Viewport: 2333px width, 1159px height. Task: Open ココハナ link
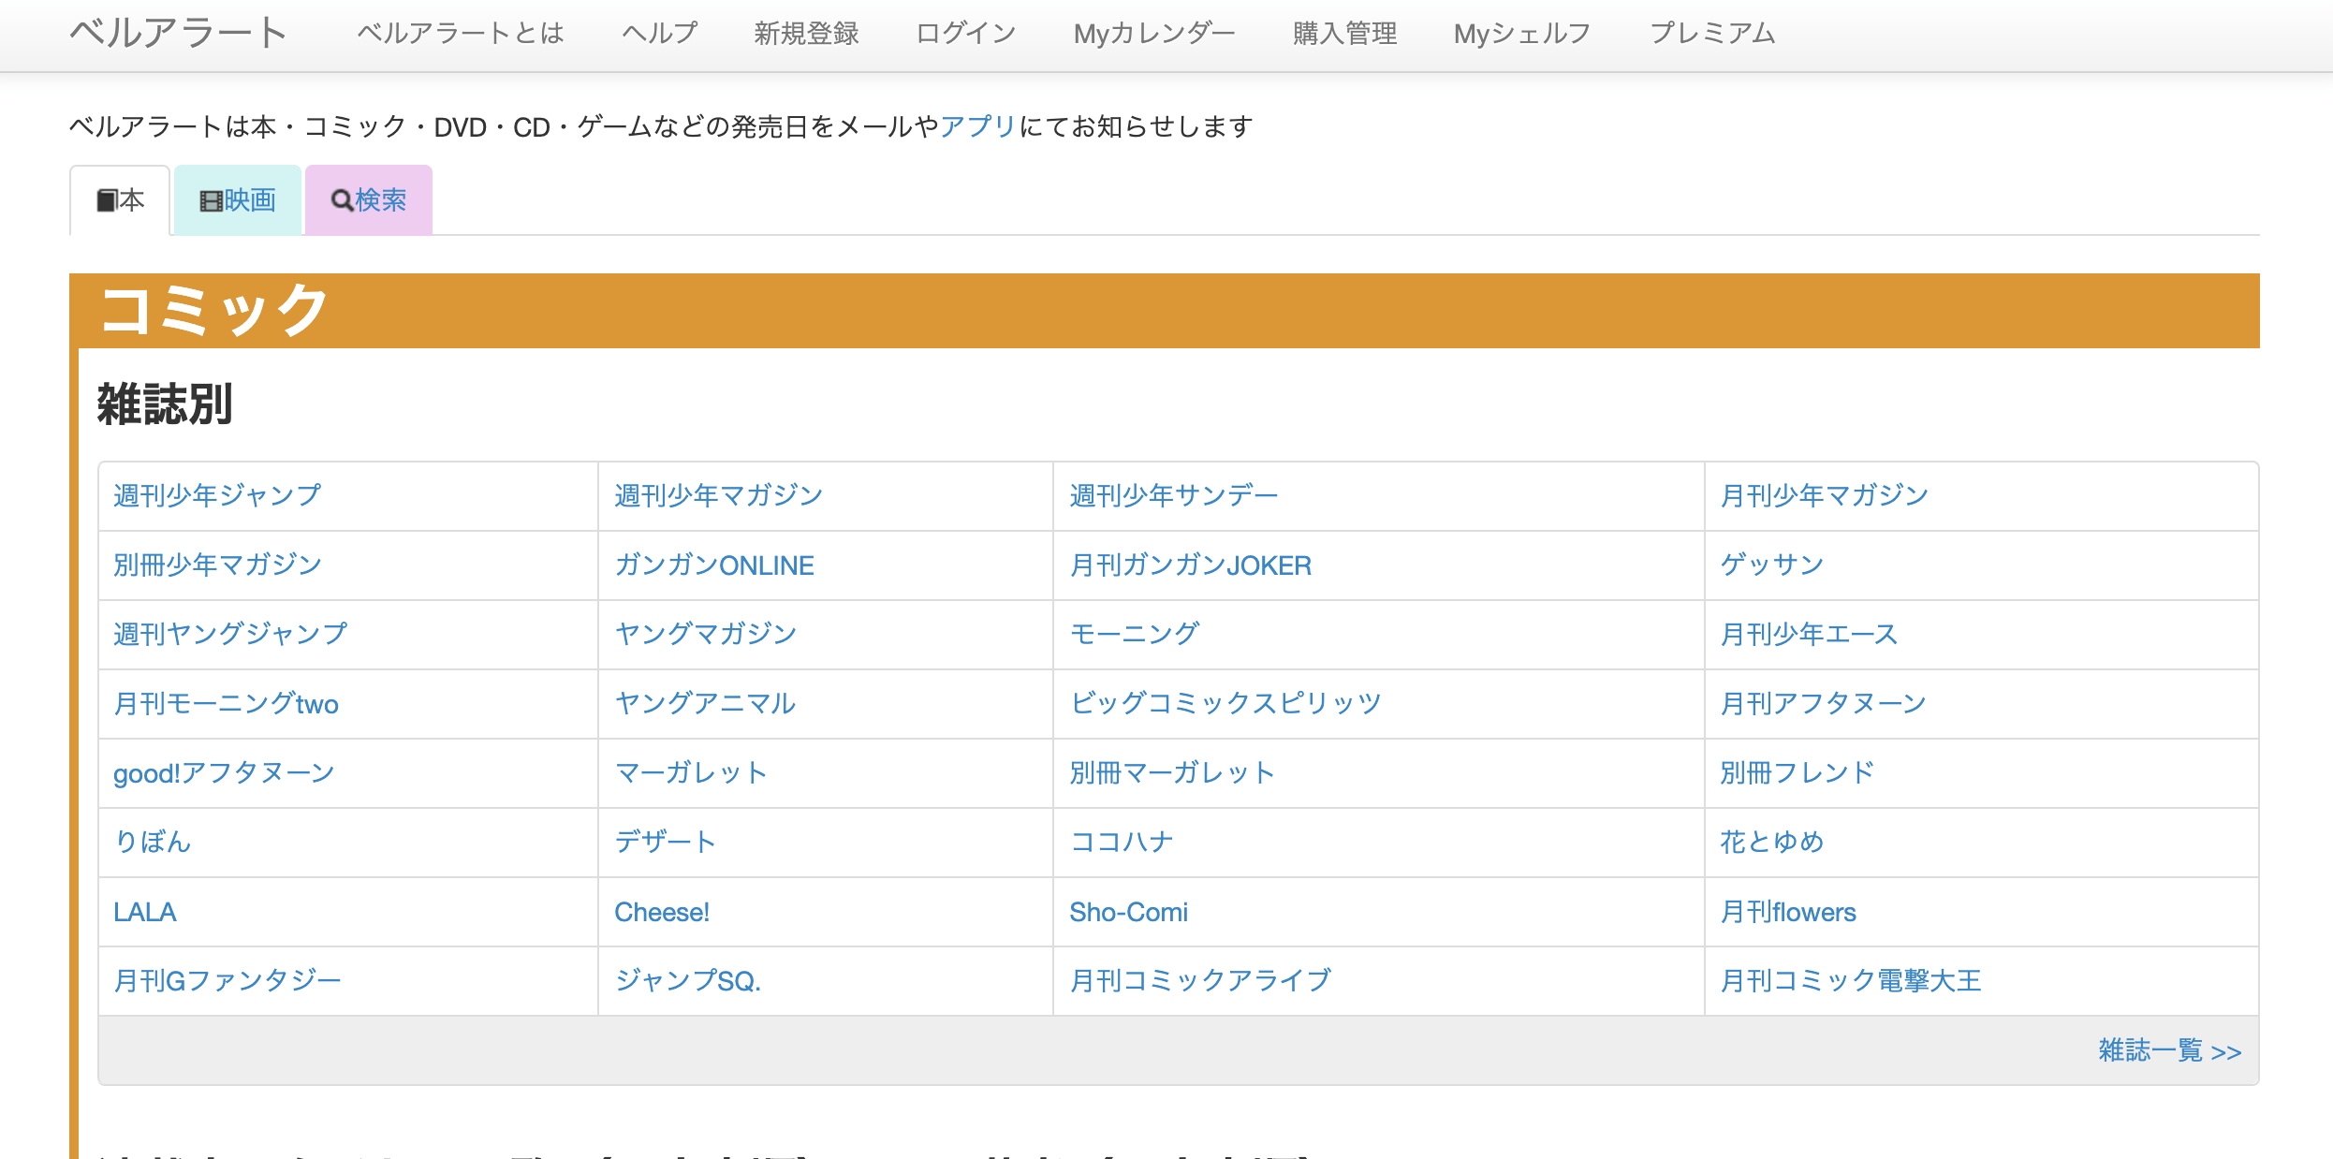pos(1122,842)
